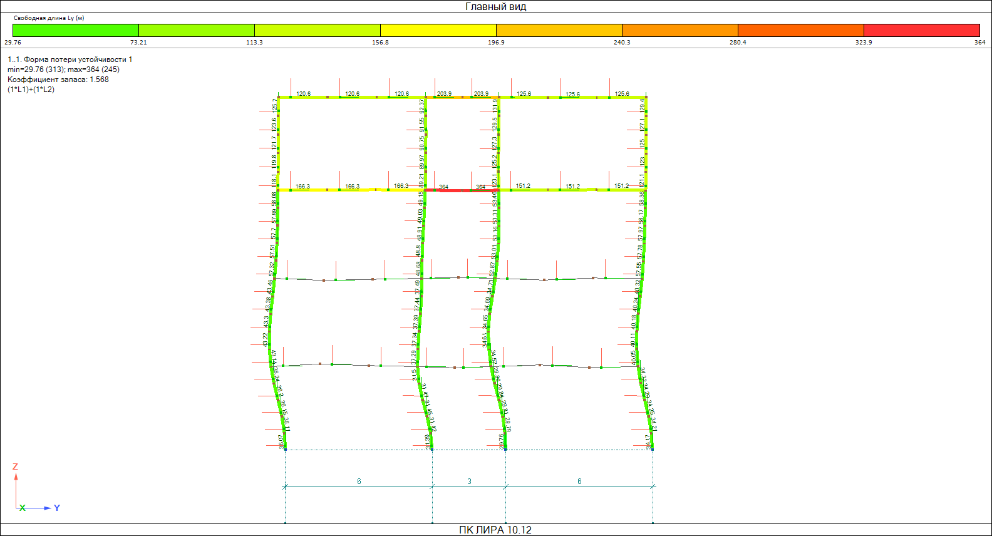Pick the yellow legend swatch between 156.8 and 196.9

[438, 30]
